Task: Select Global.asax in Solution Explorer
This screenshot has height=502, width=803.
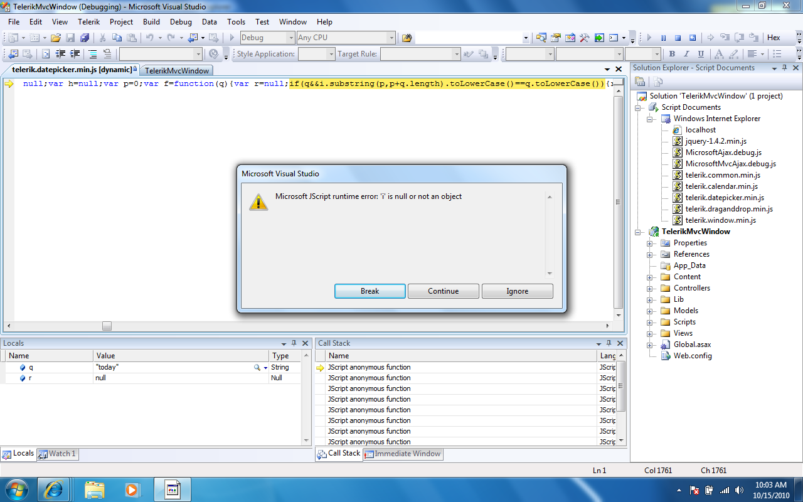Action: click(692, 344)
